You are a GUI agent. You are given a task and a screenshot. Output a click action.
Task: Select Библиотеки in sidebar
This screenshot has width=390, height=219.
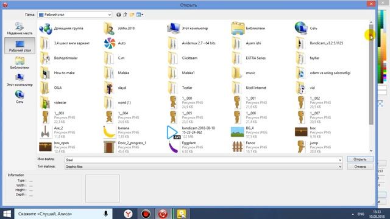point(19,63)
